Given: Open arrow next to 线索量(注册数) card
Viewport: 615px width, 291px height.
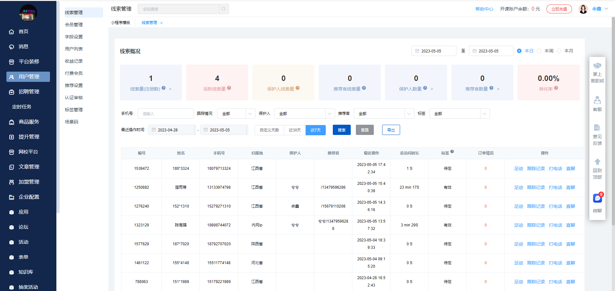Looking at the screenshot, I should click(170, 89).
